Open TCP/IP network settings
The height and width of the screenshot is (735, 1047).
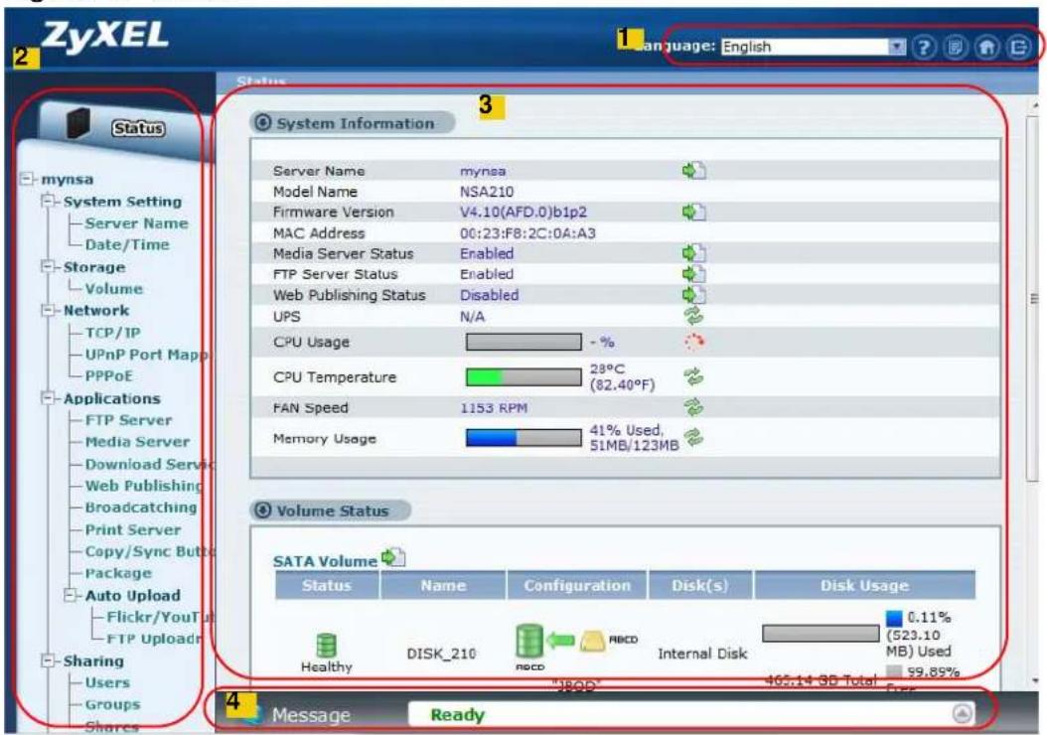pos(112,333)
